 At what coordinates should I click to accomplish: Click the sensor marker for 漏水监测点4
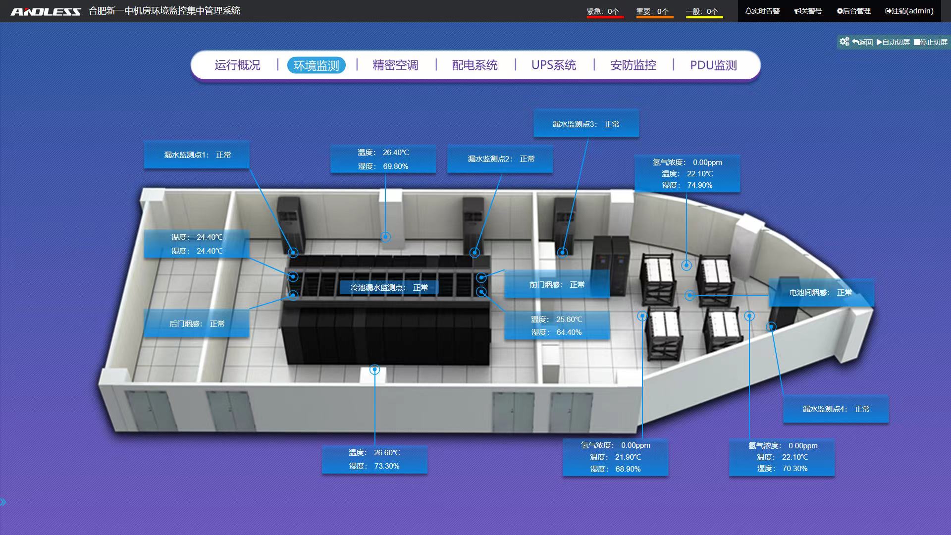(771, 326)
